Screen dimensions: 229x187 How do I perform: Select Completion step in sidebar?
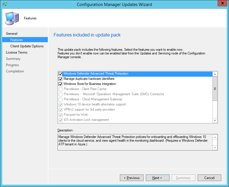(15, 71)
